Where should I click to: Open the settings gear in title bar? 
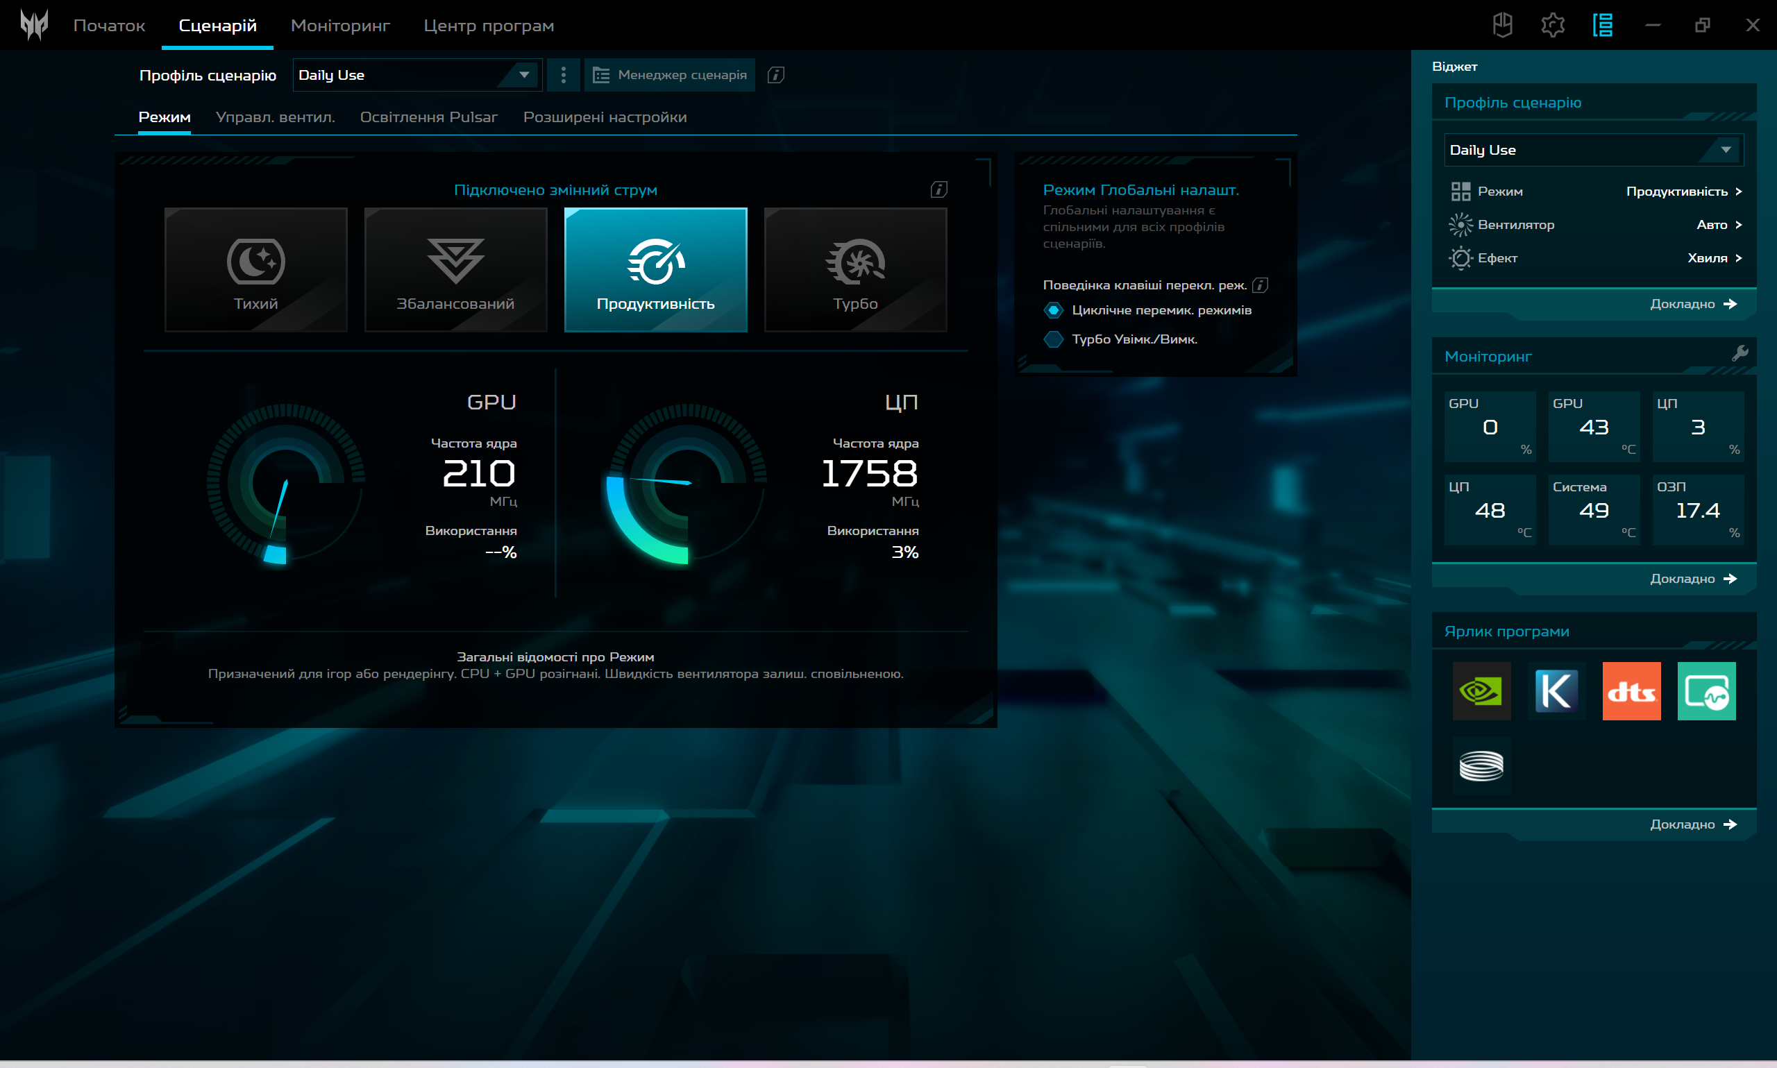(1553, 25)
